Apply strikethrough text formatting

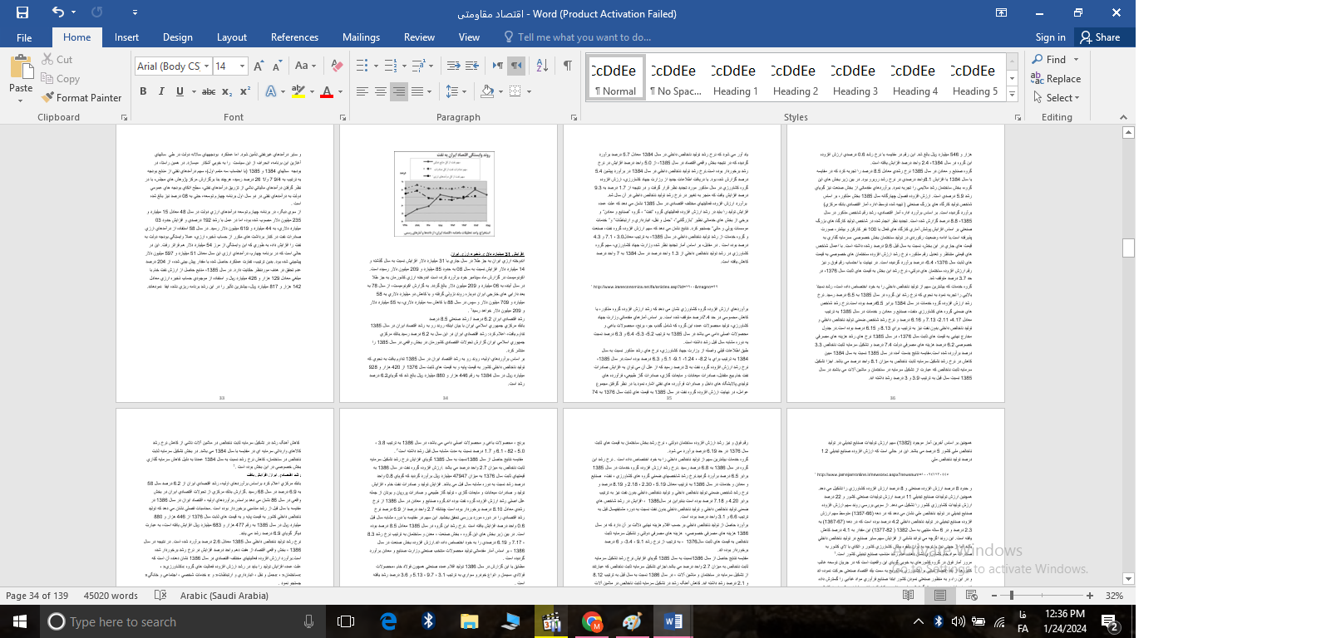209,91
